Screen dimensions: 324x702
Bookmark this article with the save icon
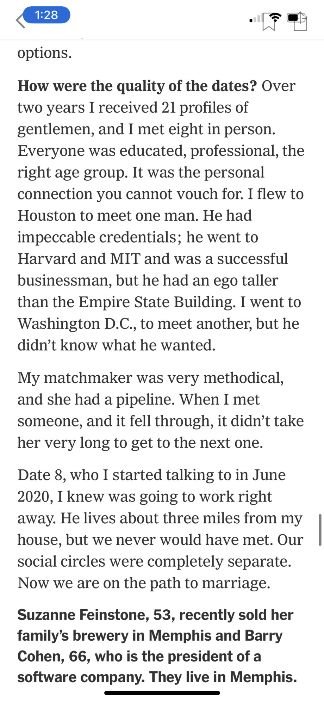coord(269,22)
